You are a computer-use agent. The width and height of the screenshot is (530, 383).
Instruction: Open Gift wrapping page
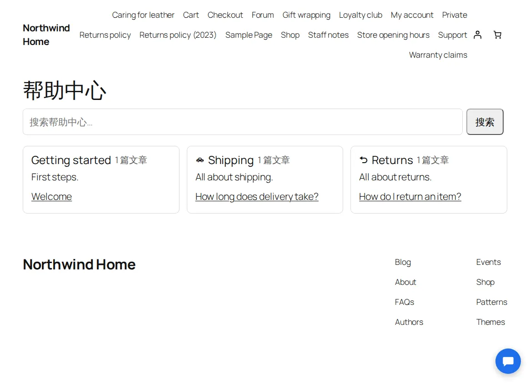[x=306, y=15]
